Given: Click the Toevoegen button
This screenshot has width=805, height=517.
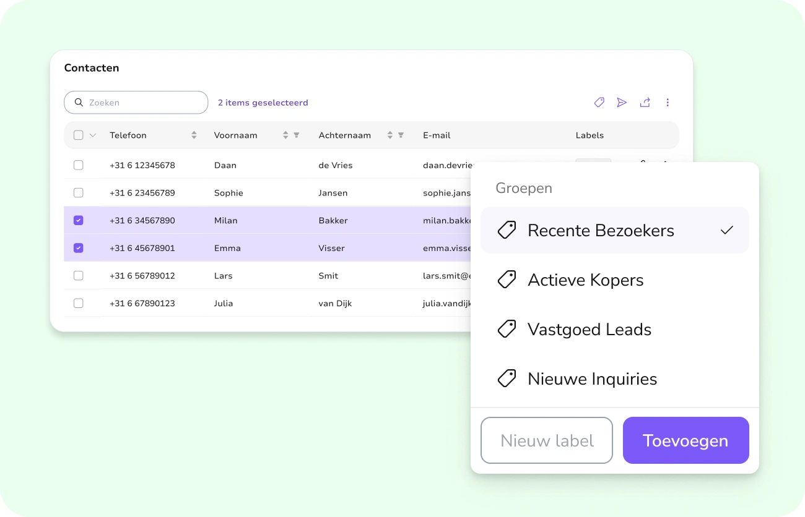Looking at the screenshot, I should (686, 440).
